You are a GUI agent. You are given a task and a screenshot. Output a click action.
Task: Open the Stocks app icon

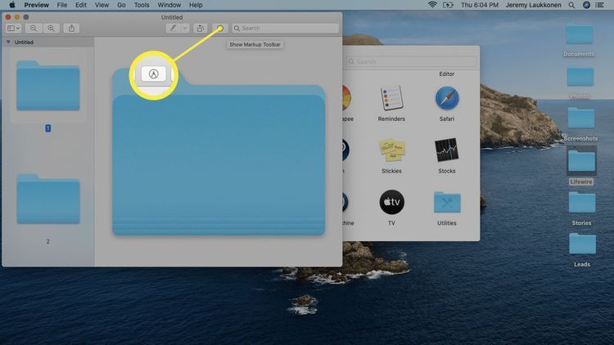coord(446,150)
